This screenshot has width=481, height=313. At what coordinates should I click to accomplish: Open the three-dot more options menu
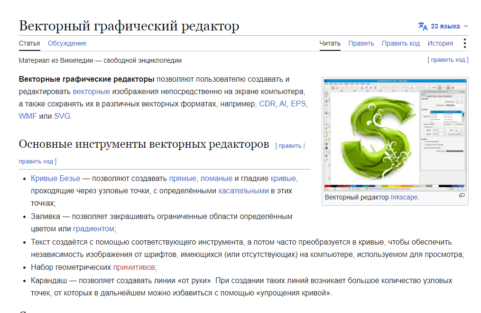(x=465, y=43)
